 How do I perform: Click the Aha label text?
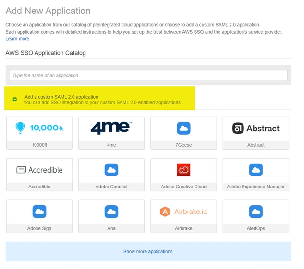(111, 228)
